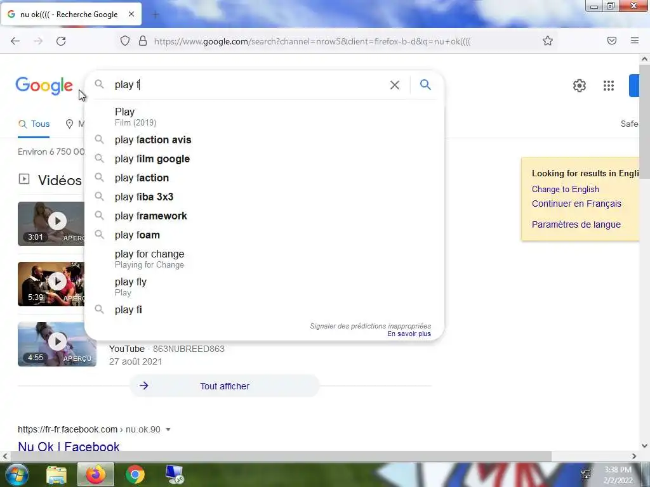Click the horizontal scrollbar right arrow
Screen dimensions: 650x487
(634, 457)
